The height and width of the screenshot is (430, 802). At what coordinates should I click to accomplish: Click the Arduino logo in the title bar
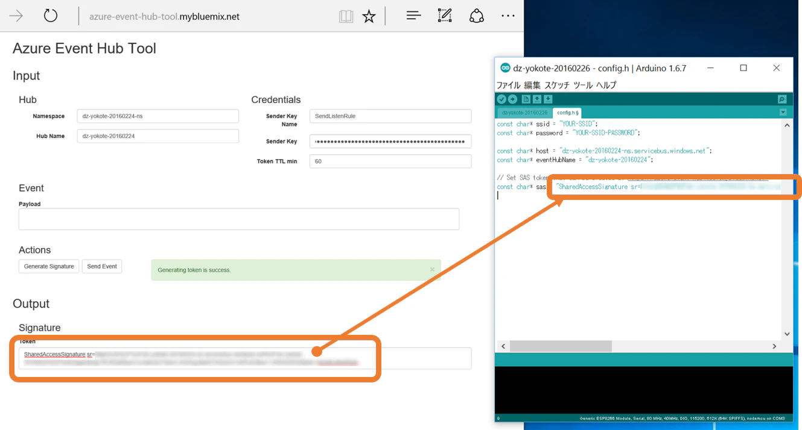coord(506,68)
